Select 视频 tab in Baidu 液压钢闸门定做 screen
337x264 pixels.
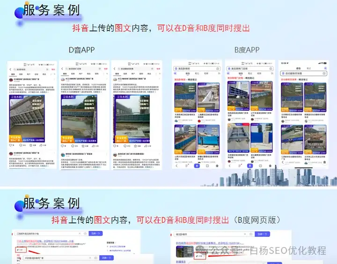(x=259, y=73)
